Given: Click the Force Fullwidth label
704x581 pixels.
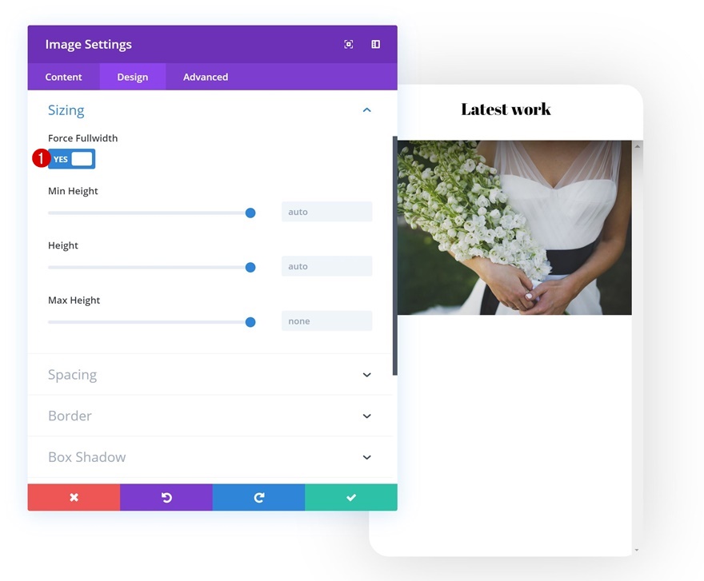Looking at the screenshot, I should (83, 138).
